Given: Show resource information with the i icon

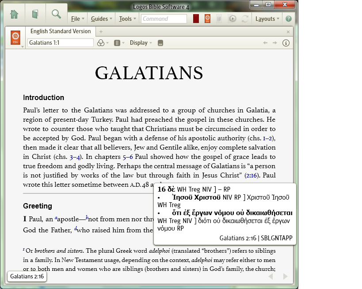Looking at the screenshot, I should [286, 43].
